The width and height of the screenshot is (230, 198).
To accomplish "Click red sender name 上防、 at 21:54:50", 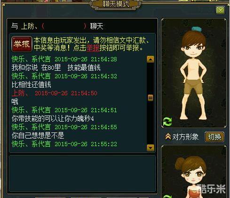I will (20, 93).
